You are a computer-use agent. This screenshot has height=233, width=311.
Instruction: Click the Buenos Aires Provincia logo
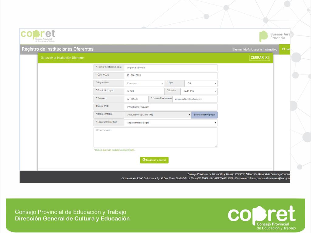point(275,36)
